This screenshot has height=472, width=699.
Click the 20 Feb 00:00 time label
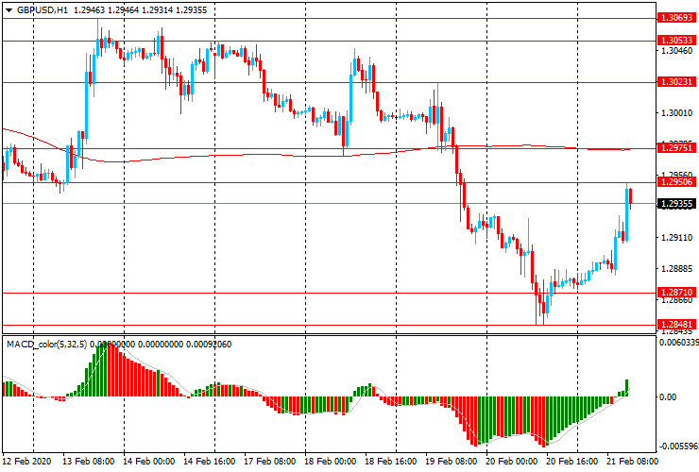511,462
